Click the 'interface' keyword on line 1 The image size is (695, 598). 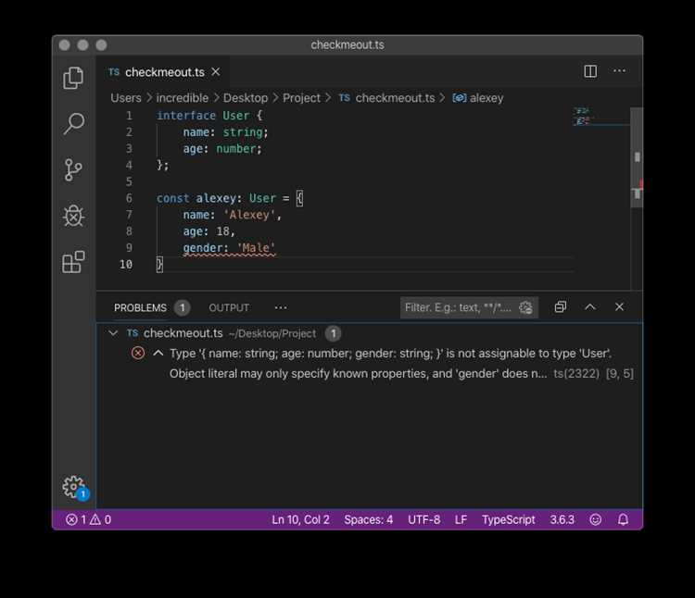point(185,116)
